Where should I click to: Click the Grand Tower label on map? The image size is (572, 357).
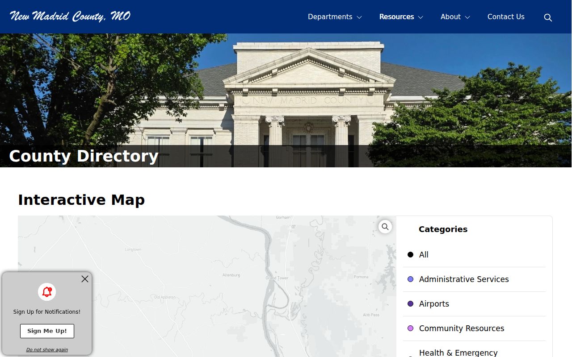277,278
